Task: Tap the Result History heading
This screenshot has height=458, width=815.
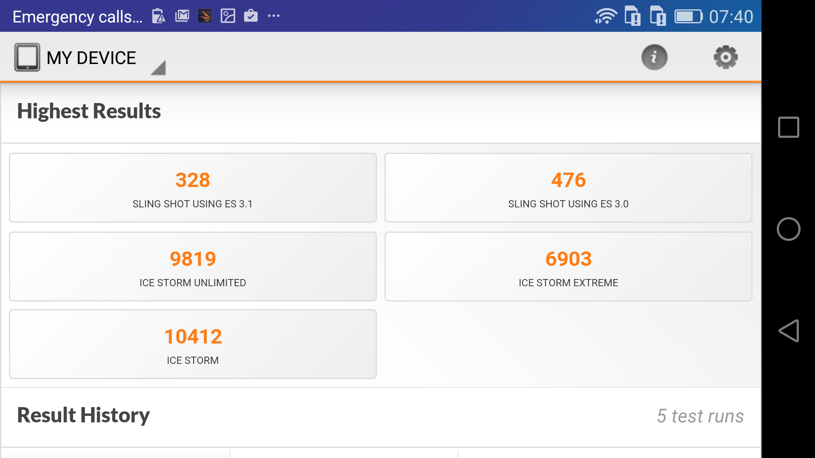Action: (x=83, y=415)
